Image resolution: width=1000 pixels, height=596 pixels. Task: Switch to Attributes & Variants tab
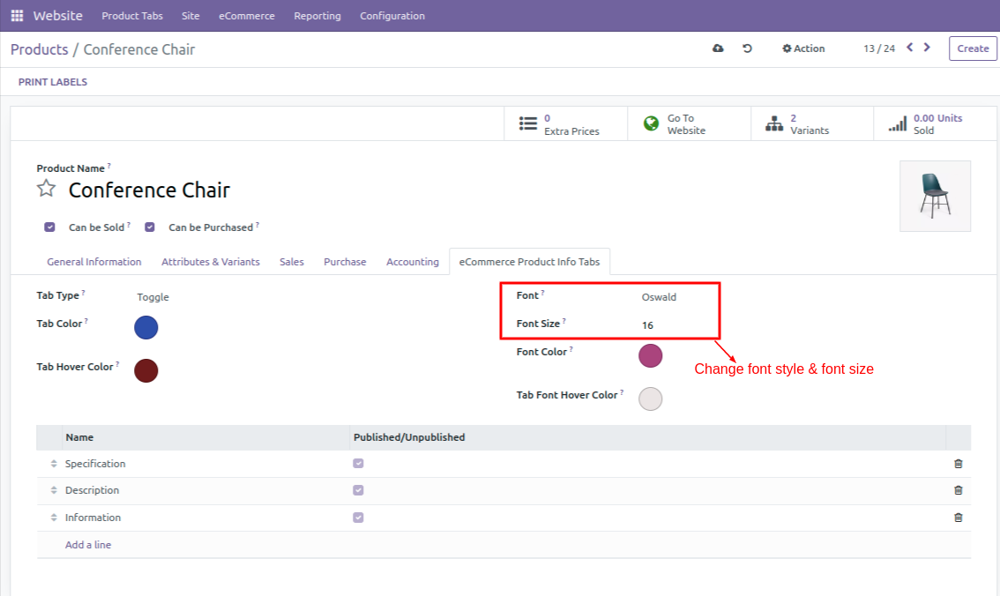[x=211, y=262]
